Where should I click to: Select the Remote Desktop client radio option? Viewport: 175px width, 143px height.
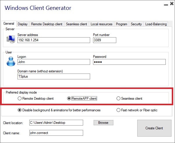[x=20, y=99]
